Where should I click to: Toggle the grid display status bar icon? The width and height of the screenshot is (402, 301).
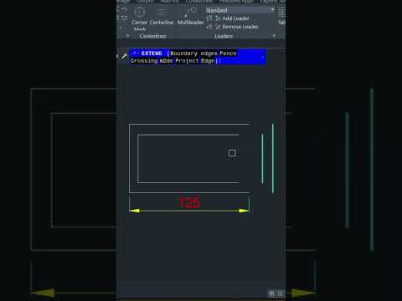click(271, 293)
